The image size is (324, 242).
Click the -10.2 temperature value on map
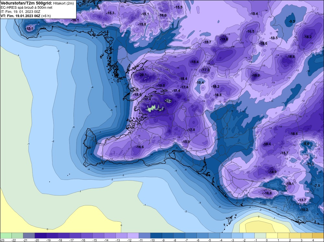pos(304,210)
